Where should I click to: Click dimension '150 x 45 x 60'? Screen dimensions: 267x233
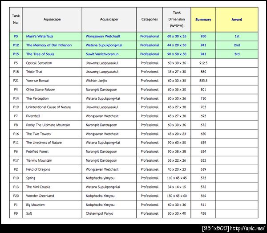pyautogui.click(x=177, y=196)
